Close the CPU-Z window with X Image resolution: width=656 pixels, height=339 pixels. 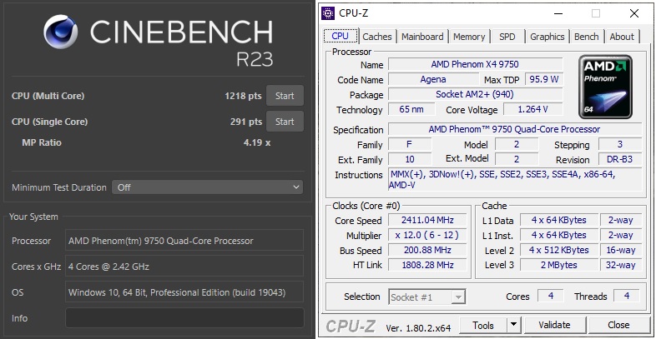pyautogui.click(x=633, y=13)
